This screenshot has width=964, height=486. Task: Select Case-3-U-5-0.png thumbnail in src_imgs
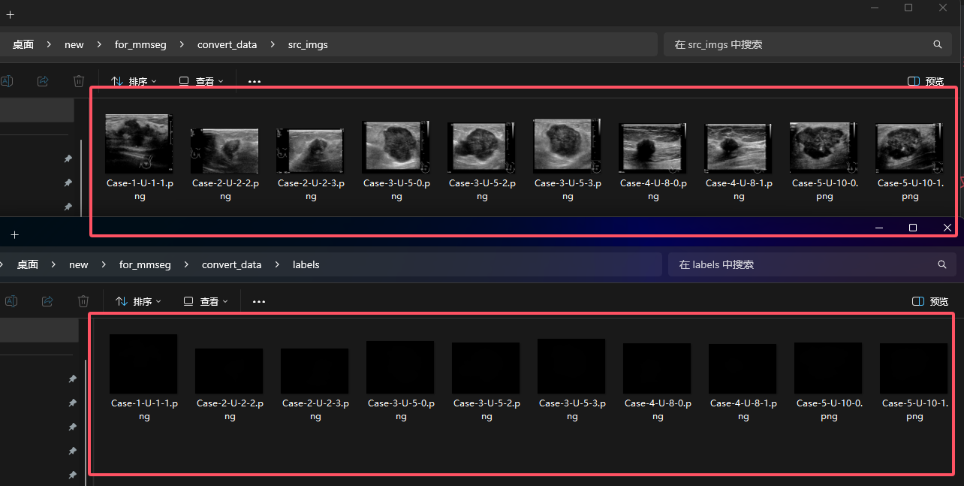(x=396, y=147)
